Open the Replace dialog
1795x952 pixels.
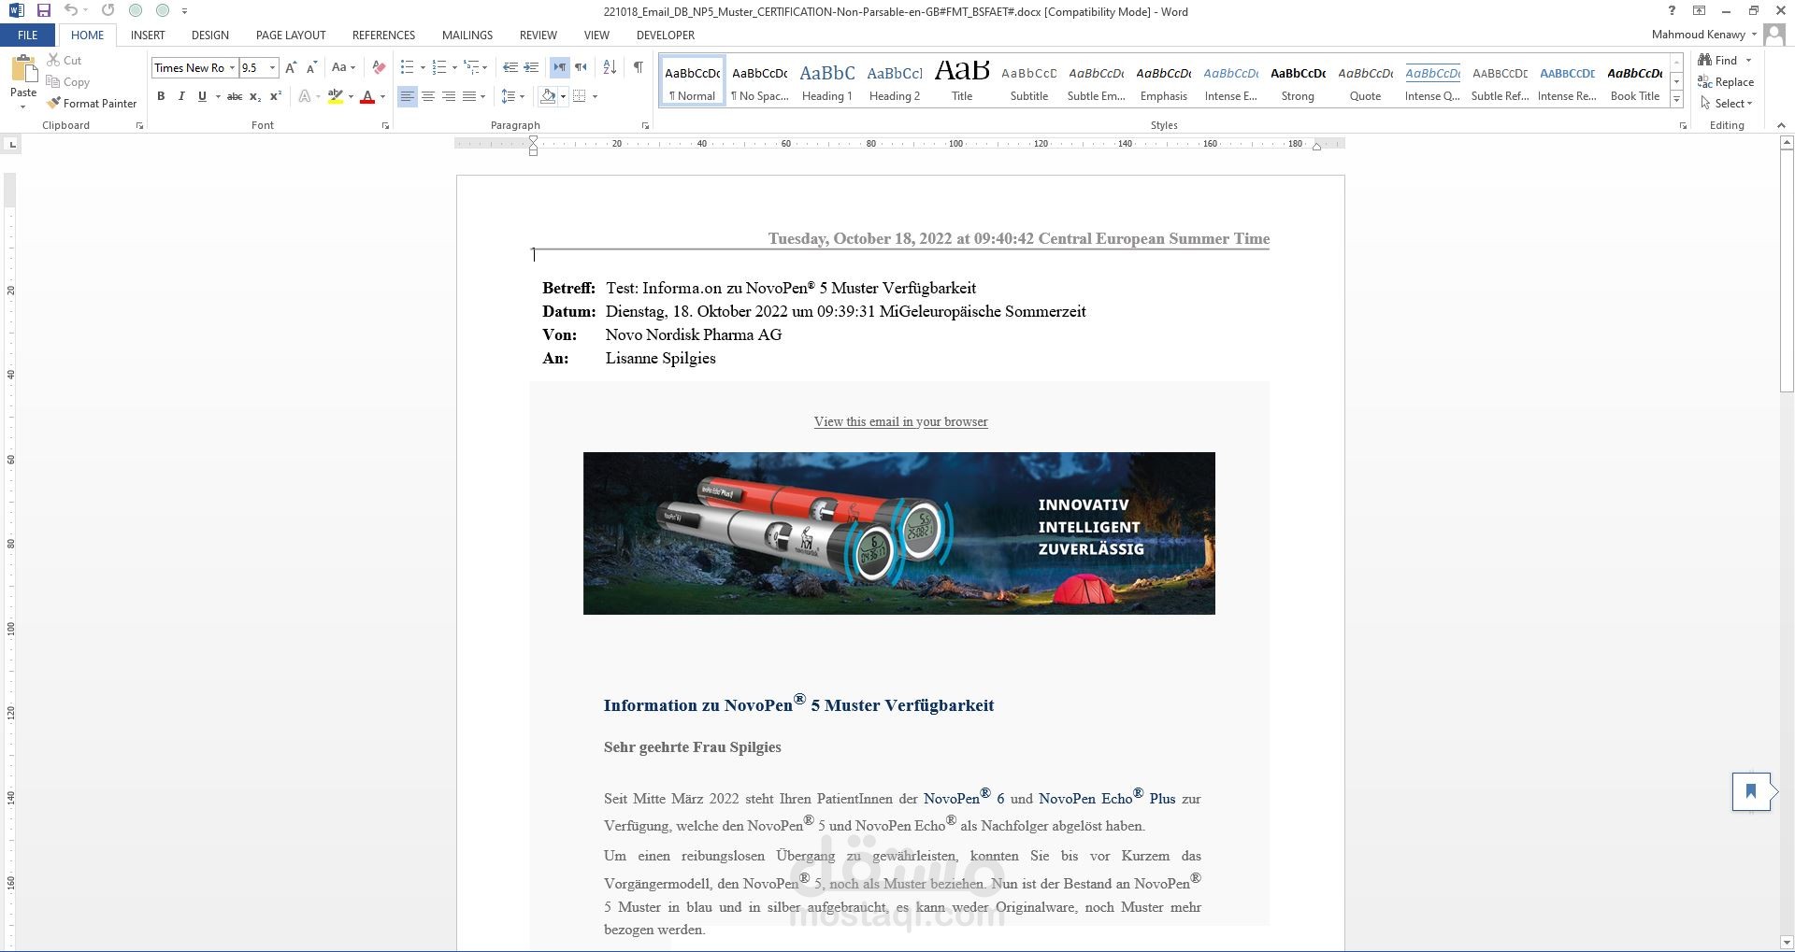(1726, 81)
